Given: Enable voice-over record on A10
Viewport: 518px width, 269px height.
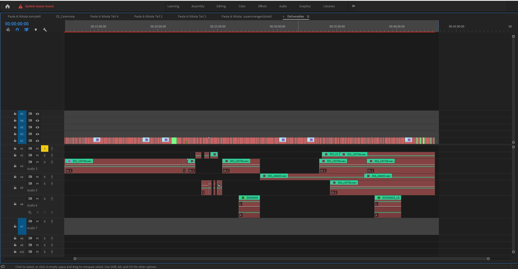Looking at the screenshot, I should point(52,252).
